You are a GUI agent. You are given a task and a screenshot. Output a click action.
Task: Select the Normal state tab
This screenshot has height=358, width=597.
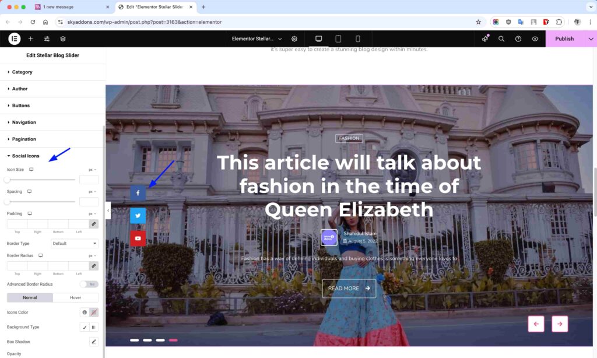pyautogui.click(x=30, y=297)
